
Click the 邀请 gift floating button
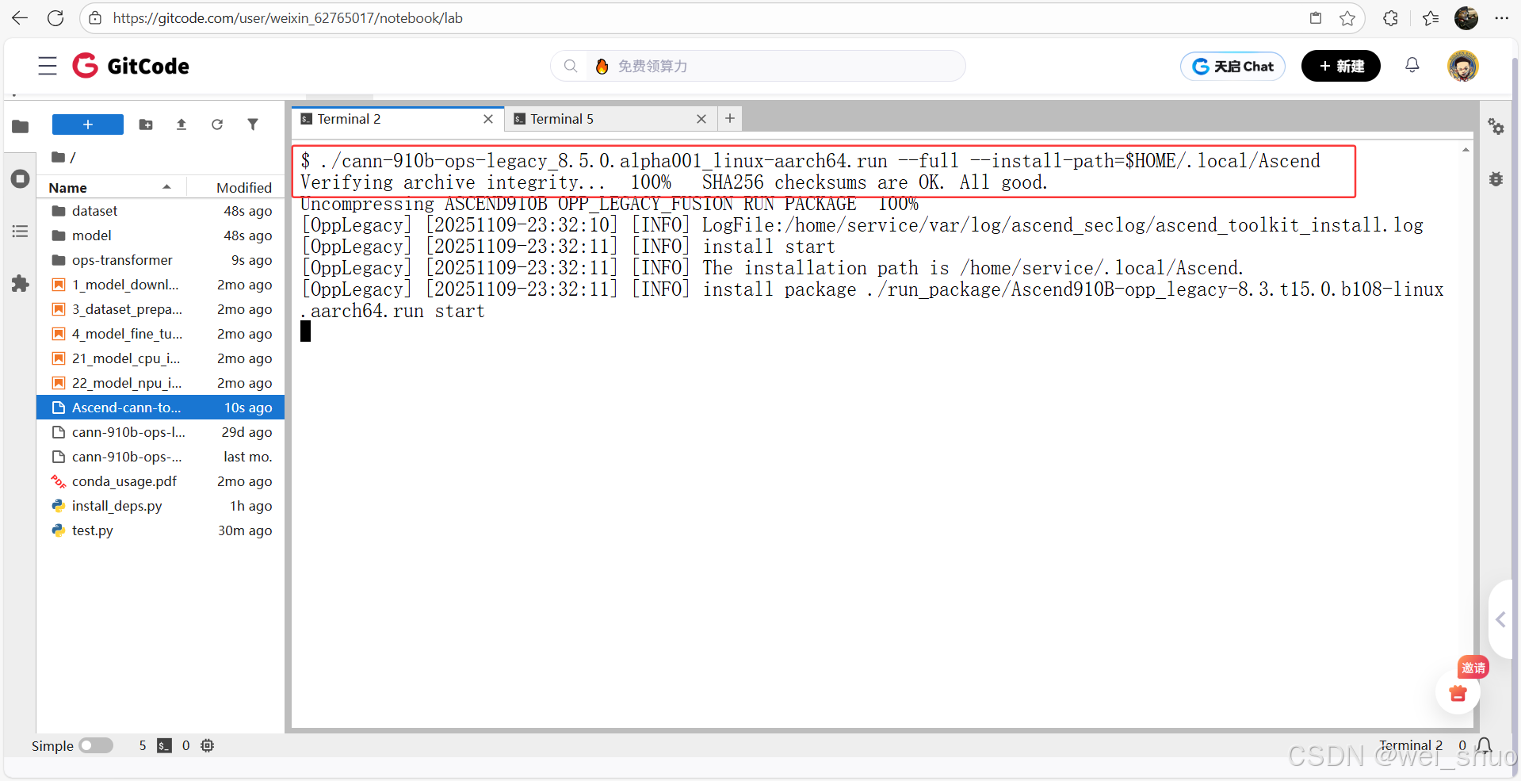[x=1458, y=692]
